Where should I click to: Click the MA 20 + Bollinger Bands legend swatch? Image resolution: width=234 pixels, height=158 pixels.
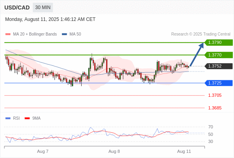click(8, 34)
